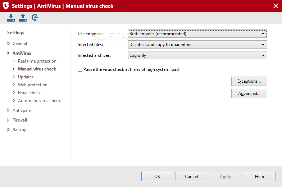
Task: Select AntiVirus in the settings tree
Action: click(x=22, y=53)
